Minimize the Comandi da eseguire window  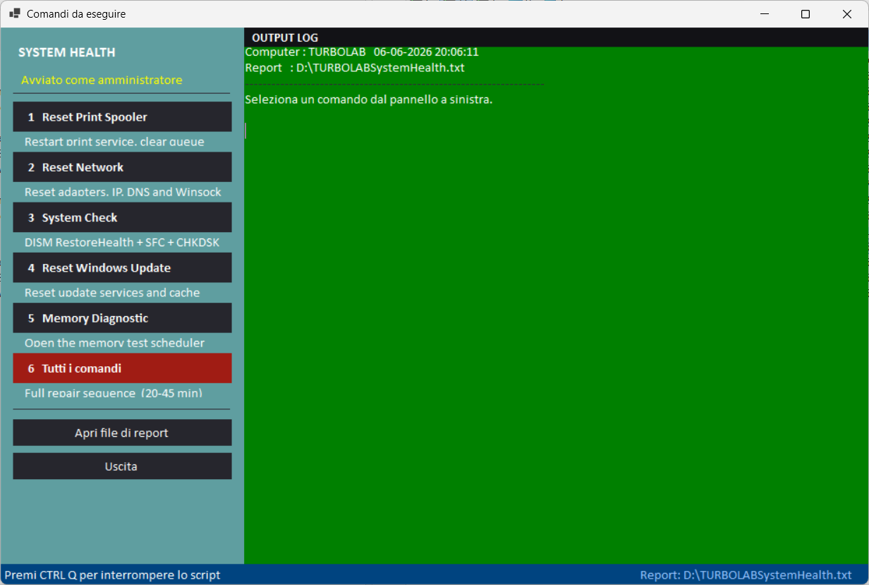[x=764, y=13]
